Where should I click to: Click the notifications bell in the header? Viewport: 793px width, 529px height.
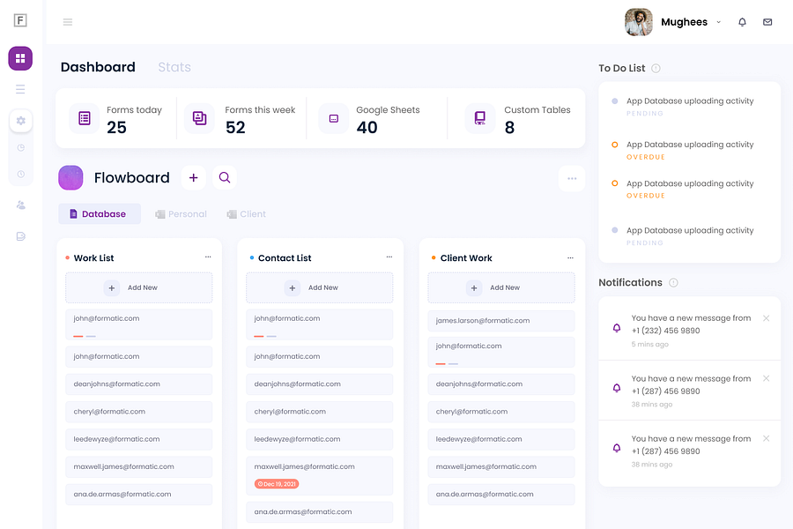click(742, 21)
